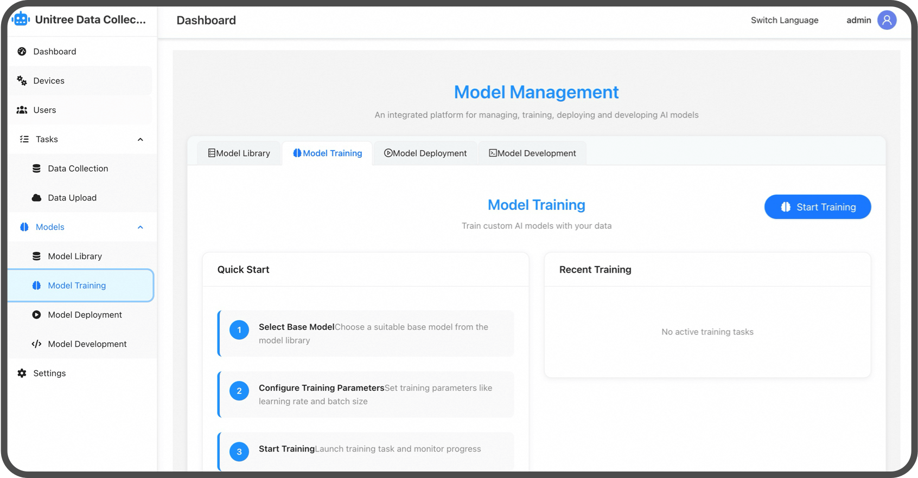918x478 pixels.
Task: Collapse the Models menu chevron
Action: pyautogui.click(x=141, y=227)
